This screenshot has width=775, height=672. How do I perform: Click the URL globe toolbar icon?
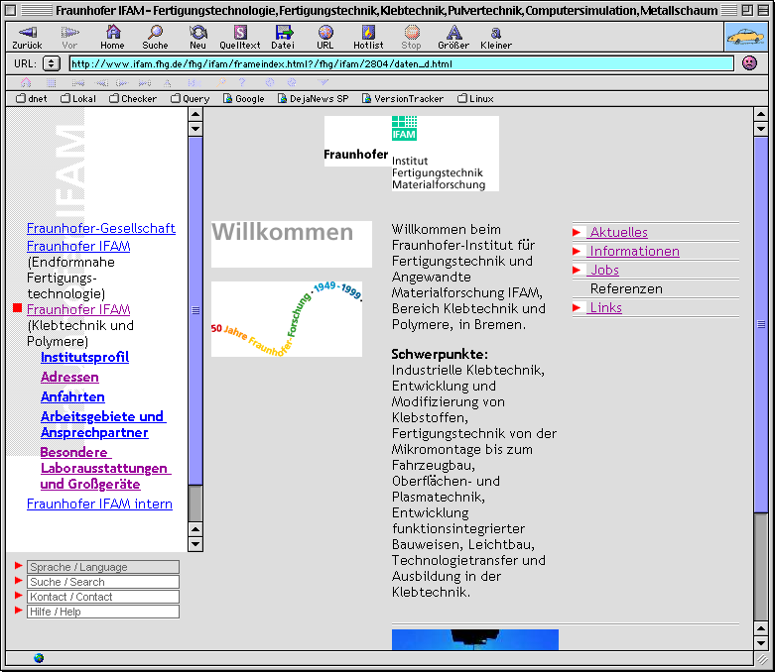(x=325, y=38)
